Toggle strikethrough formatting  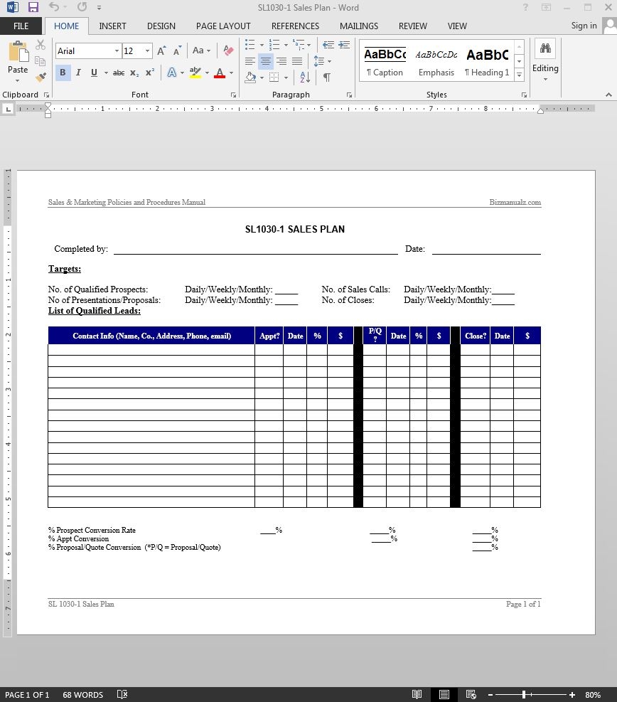(118, 73)
